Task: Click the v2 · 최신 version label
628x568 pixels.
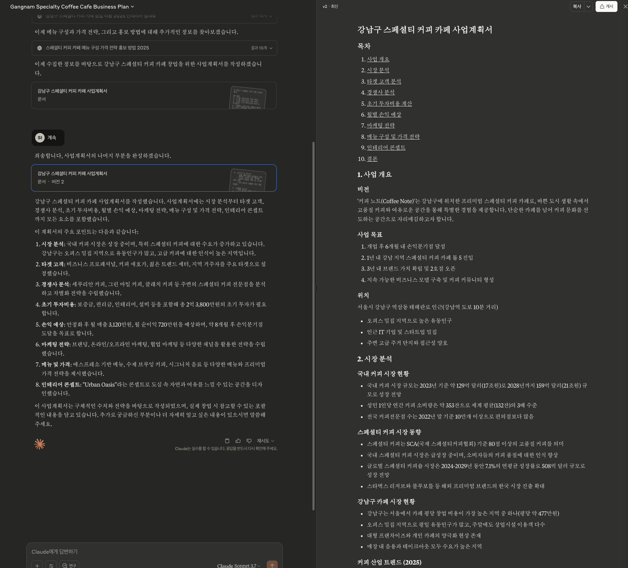Action: pyautogui.click(x=330, y=6)
